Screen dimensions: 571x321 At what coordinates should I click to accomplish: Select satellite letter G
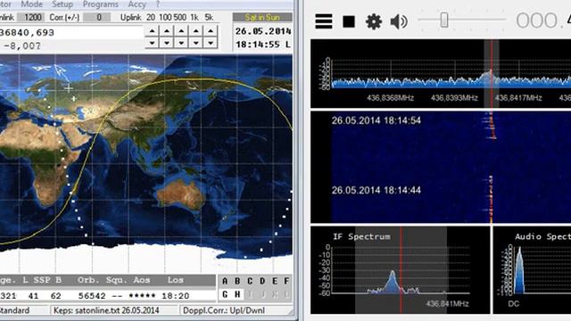[x=225, y=294]
